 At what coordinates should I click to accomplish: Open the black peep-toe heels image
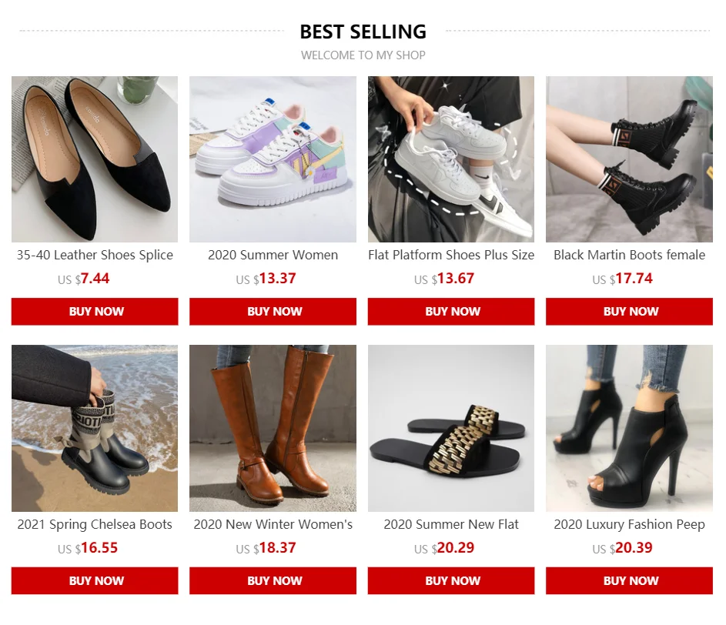coord(629,428)
